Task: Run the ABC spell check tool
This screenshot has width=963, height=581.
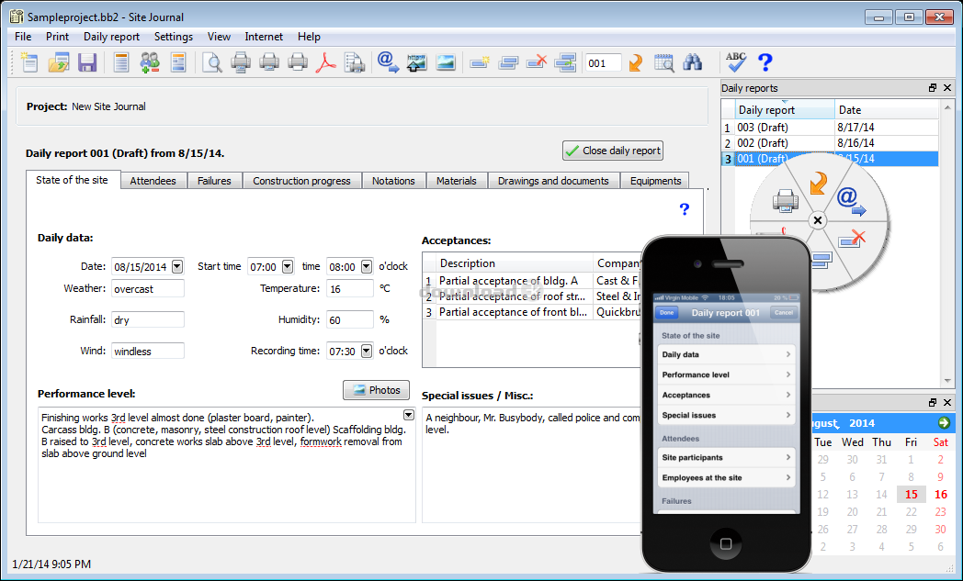Action: pyautogui.click(x=736, y=62)
